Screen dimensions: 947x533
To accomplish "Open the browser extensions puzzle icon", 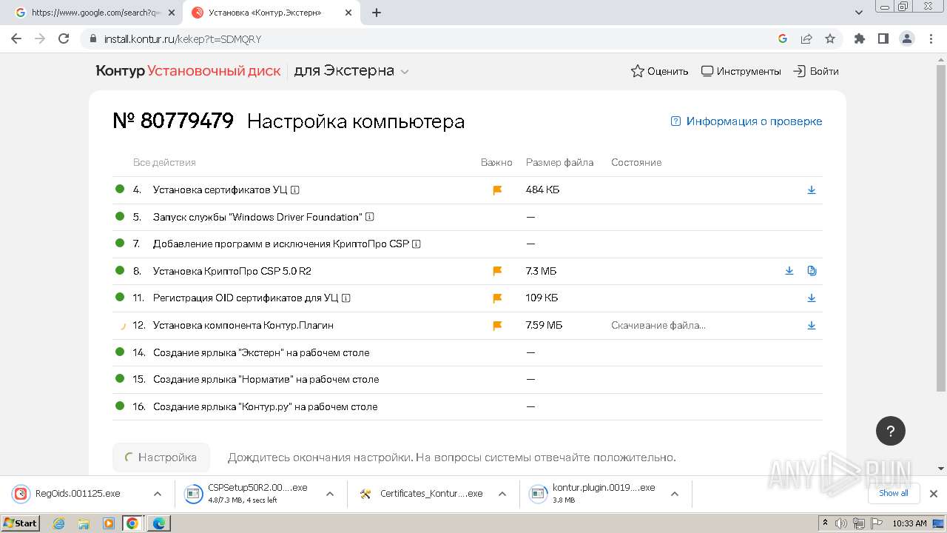I will (x=860, y=38).
